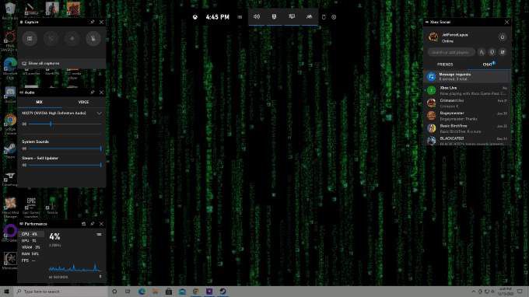Open the BLACKCAT chat at list bottom

[467, 141]
